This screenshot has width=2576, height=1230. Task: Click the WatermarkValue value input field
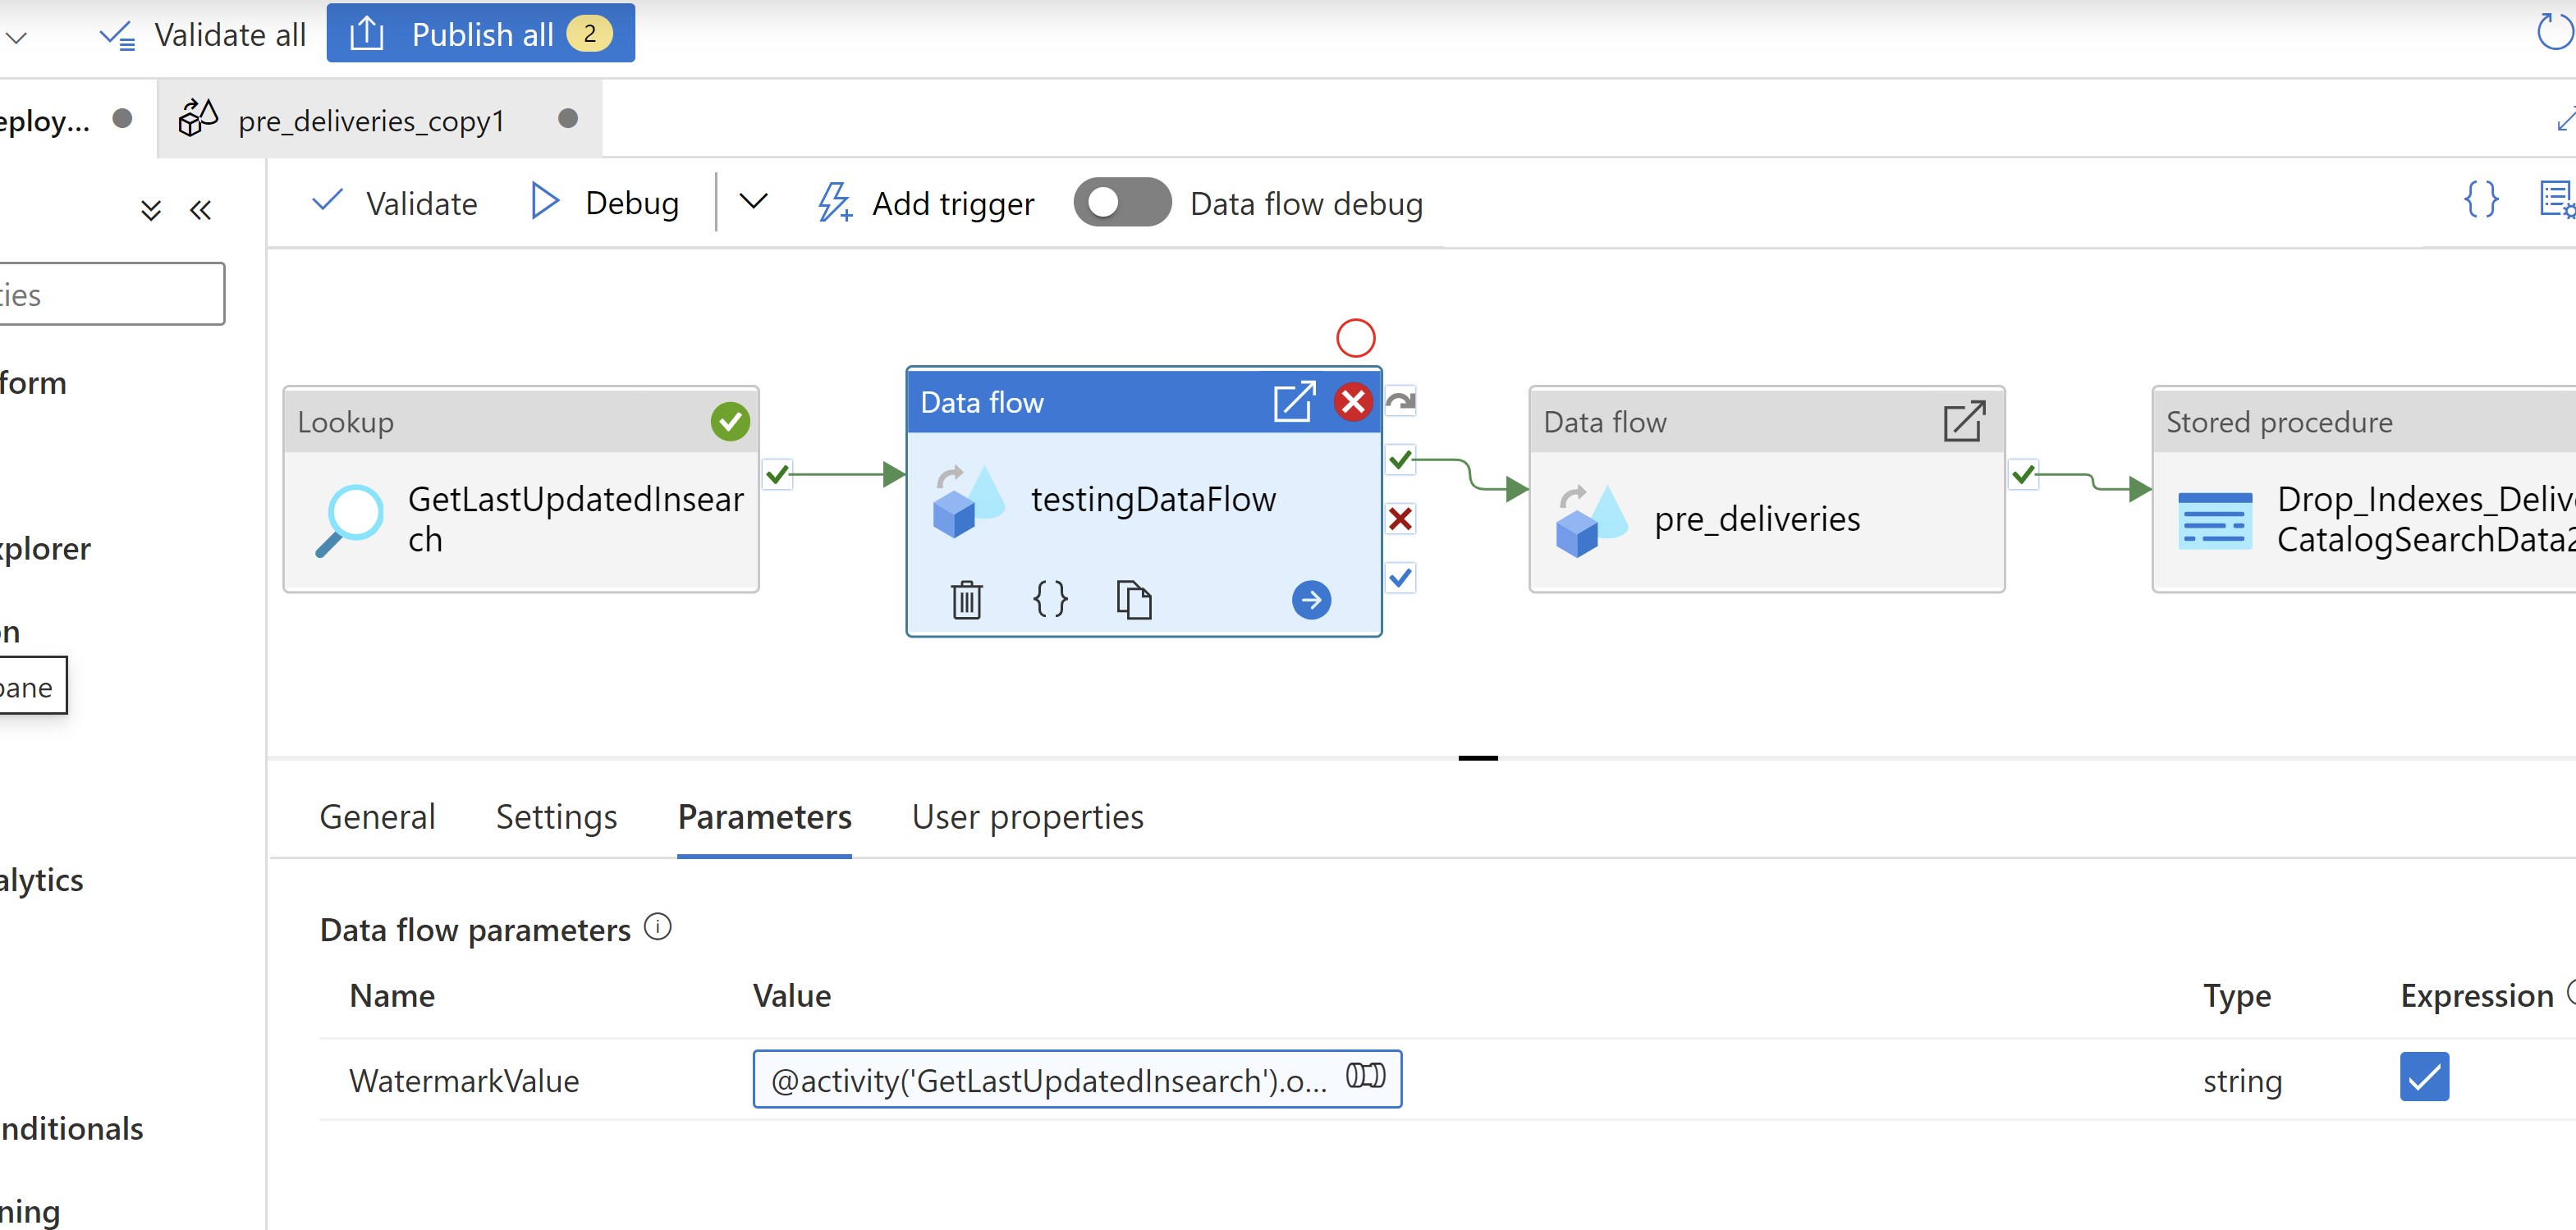(1077, 1078)
